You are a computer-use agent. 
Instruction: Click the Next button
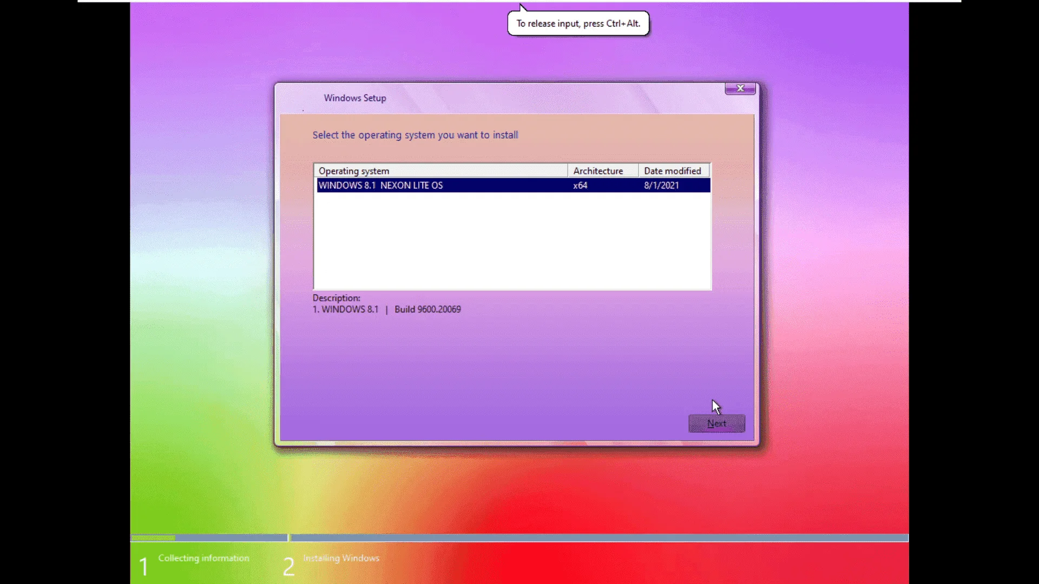(716, 423)
